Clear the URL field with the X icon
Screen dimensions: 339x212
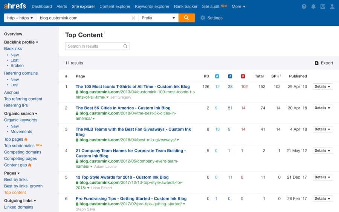(133, 18)
